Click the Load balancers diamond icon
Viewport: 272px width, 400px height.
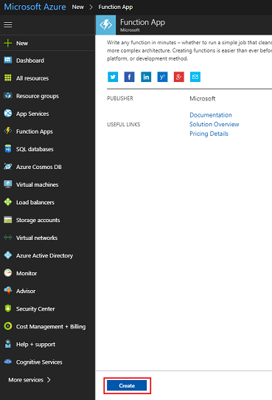(x=8, y=202)
